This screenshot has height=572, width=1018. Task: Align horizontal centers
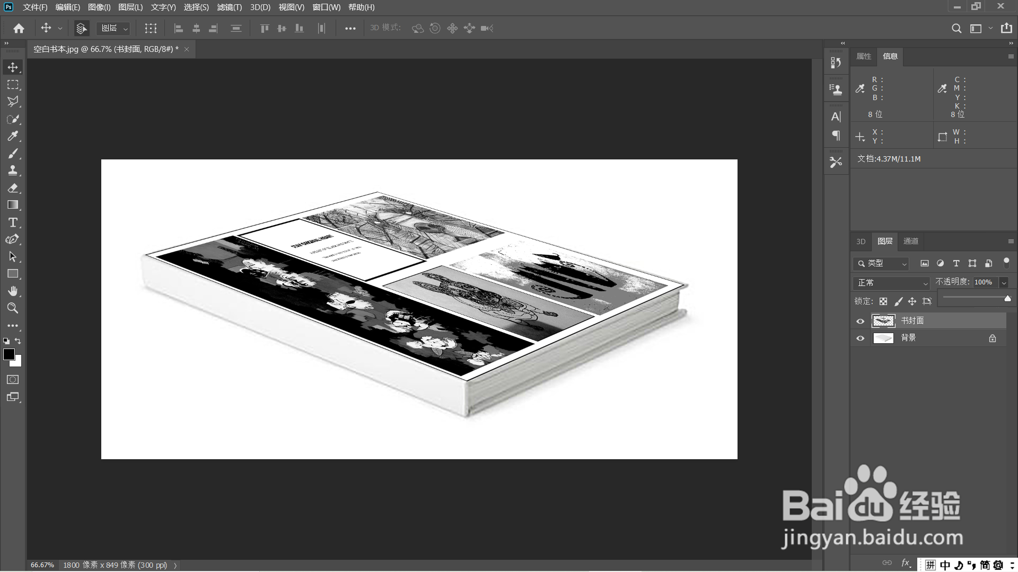[x=196, y=29]
